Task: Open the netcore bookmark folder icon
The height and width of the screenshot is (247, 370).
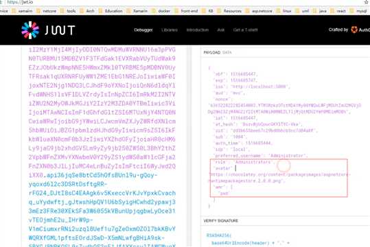Action: [38, 11]
